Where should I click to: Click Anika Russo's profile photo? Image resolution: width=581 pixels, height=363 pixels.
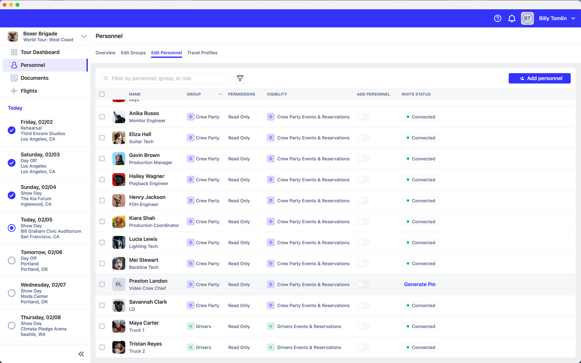coord(119,117)
